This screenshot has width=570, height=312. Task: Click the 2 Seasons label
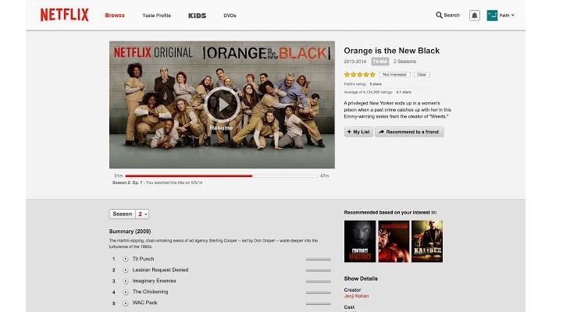pos(404,62)
